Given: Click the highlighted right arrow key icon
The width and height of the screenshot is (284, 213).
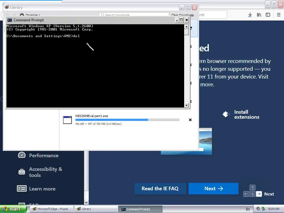Looking at the screenshot, I should [259, 194].
